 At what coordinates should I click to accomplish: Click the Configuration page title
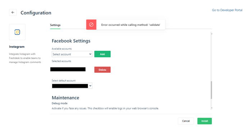[x=36, y=13]
